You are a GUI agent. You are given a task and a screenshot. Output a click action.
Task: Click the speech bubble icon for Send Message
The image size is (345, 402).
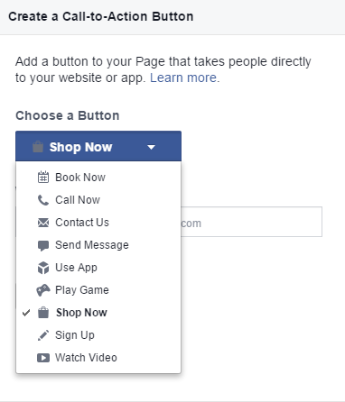[43, 245]
